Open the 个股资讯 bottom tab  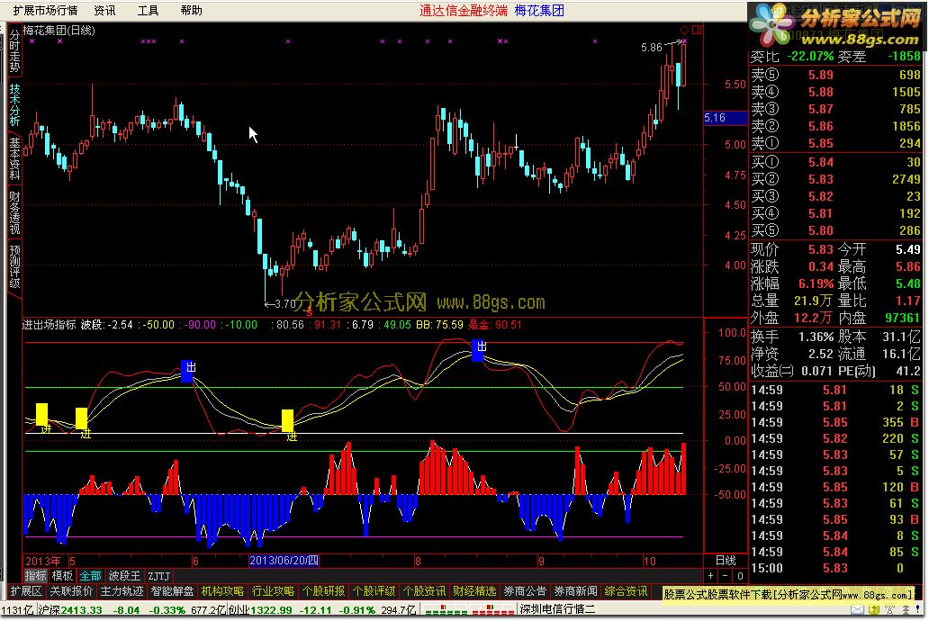(x=424, y=591)
